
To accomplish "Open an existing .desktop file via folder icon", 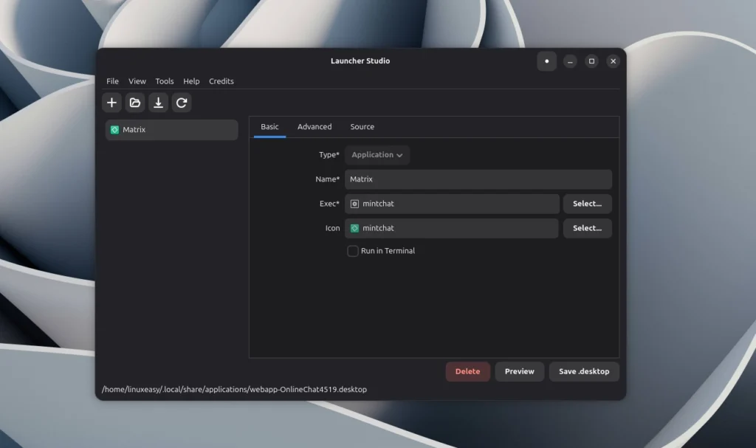I will (135, 103).
